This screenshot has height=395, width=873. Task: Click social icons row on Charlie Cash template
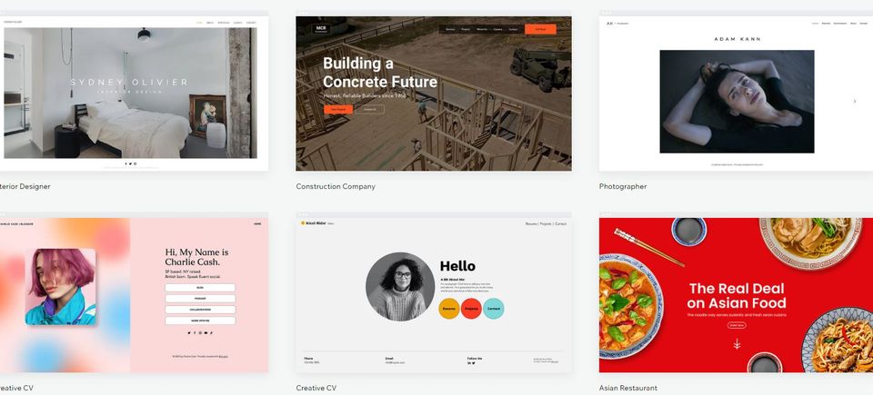(x=200, y=332)
